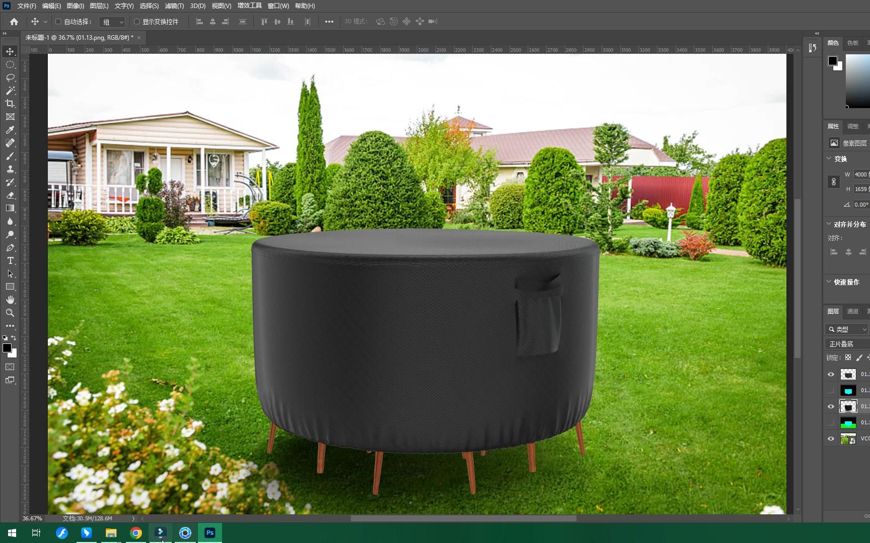870x543 pixels.
Task: Open the 类型 layer filter dropdown
Action: (847, 329)
